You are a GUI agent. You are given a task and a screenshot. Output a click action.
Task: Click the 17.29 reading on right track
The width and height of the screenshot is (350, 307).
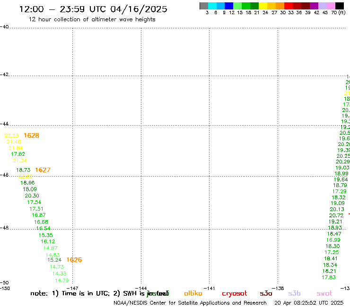tap(339, 191)
